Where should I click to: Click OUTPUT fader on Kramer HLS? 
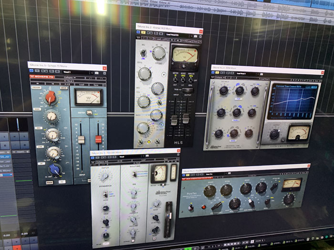[x=186, y=119]
